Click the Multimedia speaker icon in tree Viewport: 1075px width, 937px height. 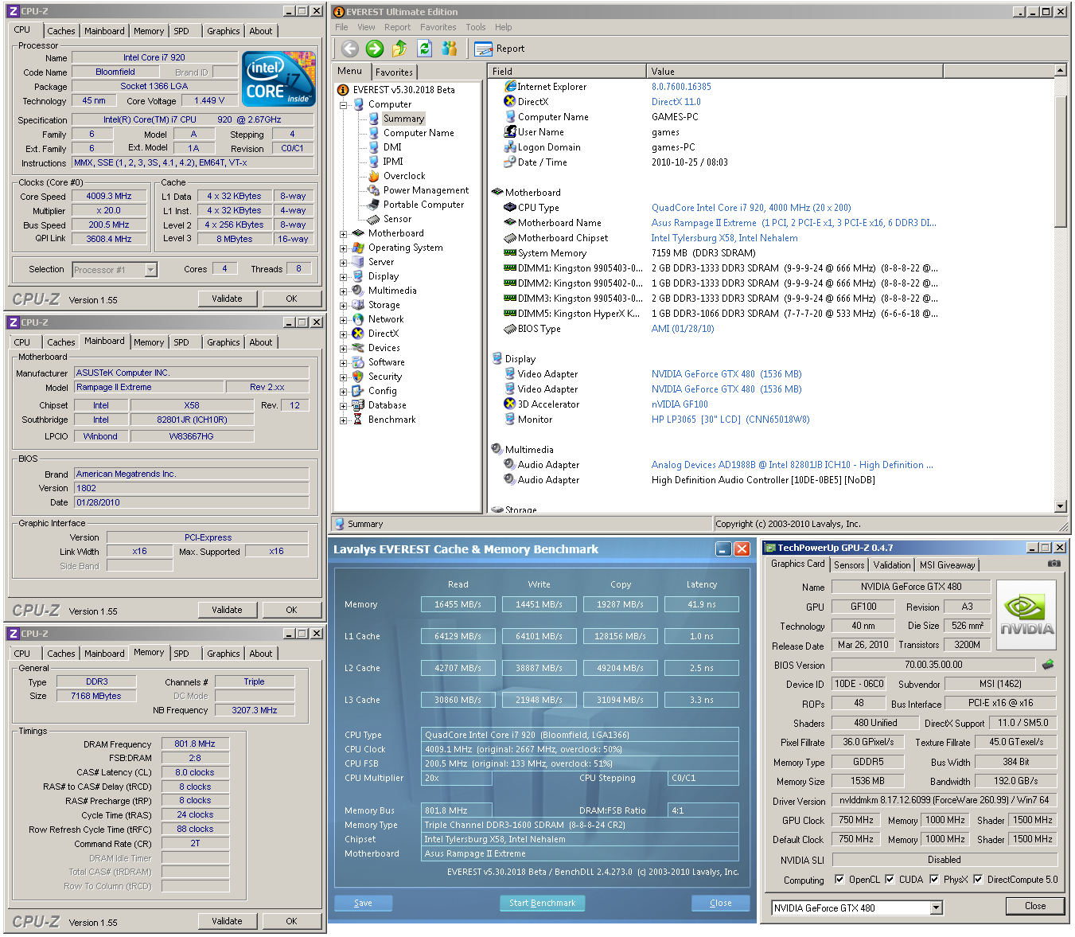(x=358, y=291)
